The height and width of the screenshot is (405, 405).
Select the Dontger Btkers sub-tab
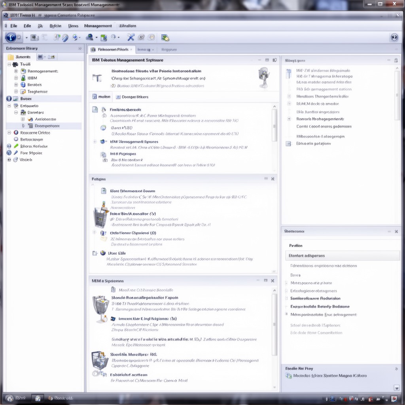pos(132,97)
